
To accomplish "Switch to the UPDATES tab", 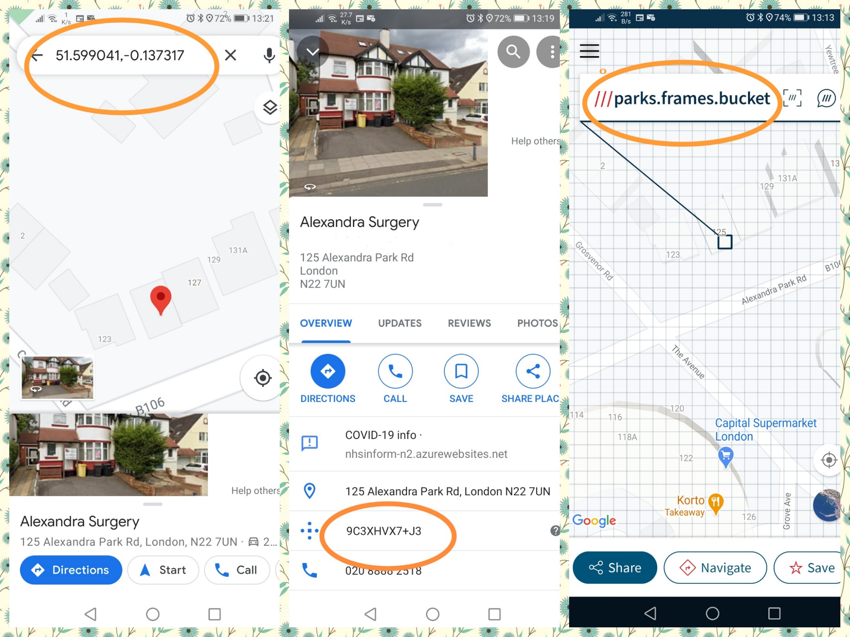I will (x=399, y=324).
